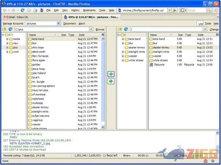Sort local files by Name column
221x165 pixels.
coord(42,35)
